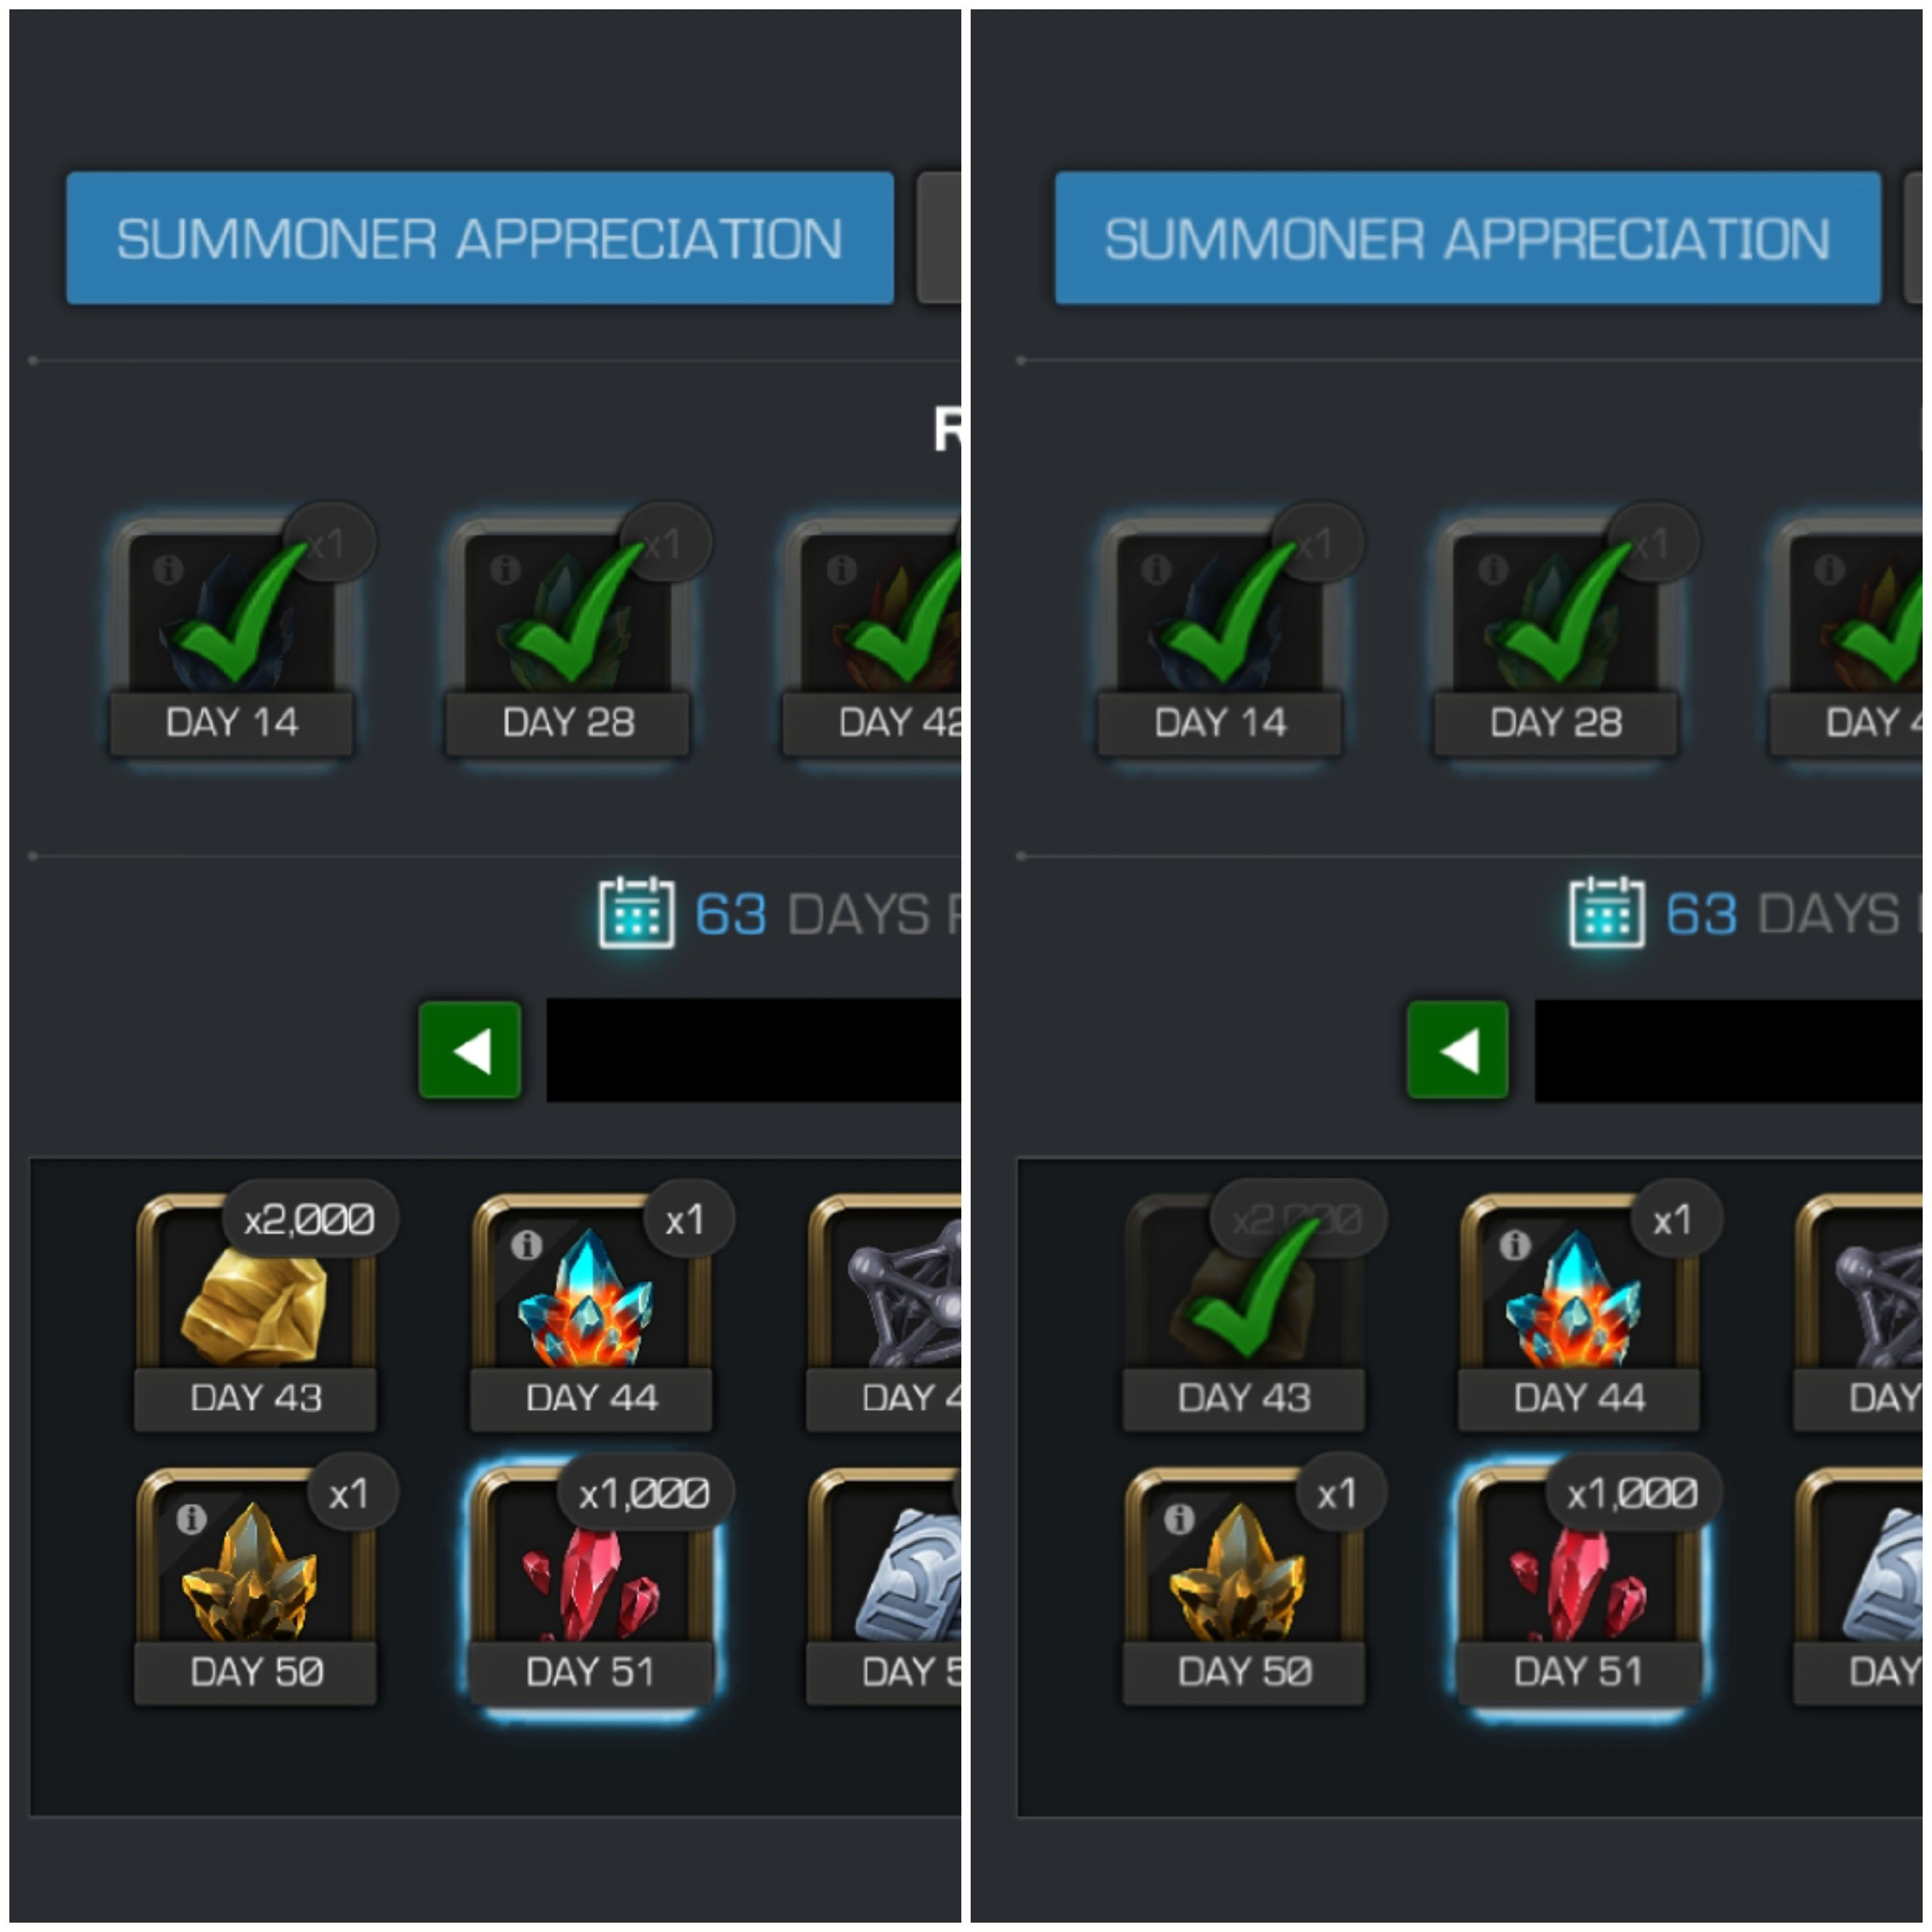Open Summoner Appreciation tab in right screenshot

click(x=1468, y=238)
